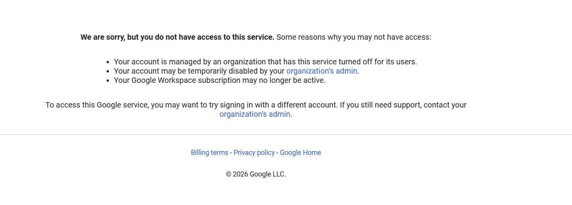This screenshot has width=572, height=205.
Task: Click the bullet dot before "Your account may be"
Action: point(108,71)
